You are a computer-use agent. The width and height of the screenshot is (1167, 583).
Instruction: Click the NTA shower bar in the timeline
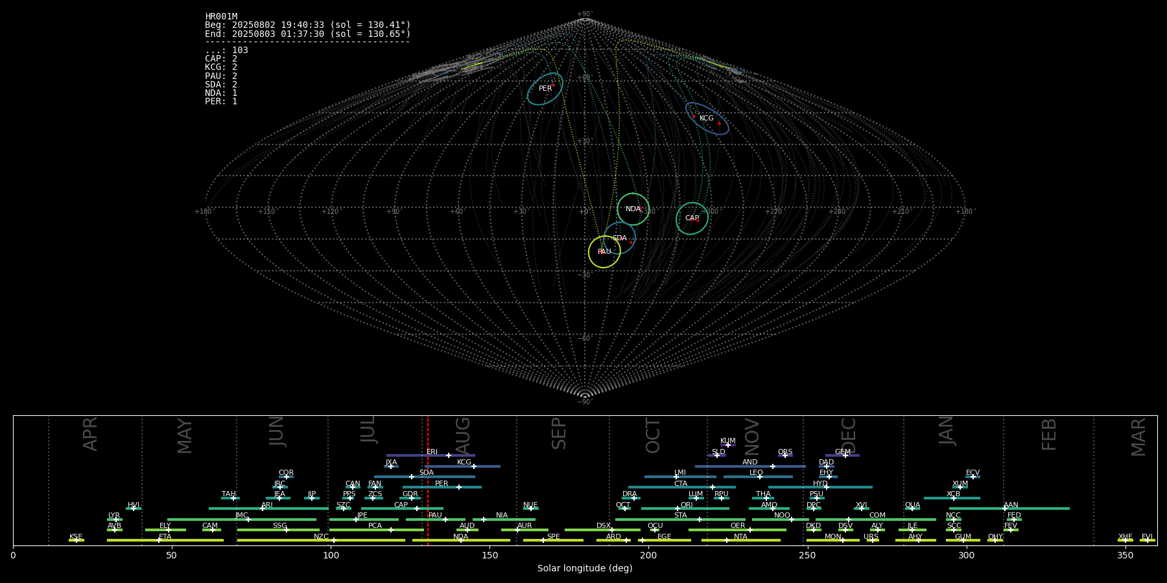pyautogui.click(x=740, y=540)
